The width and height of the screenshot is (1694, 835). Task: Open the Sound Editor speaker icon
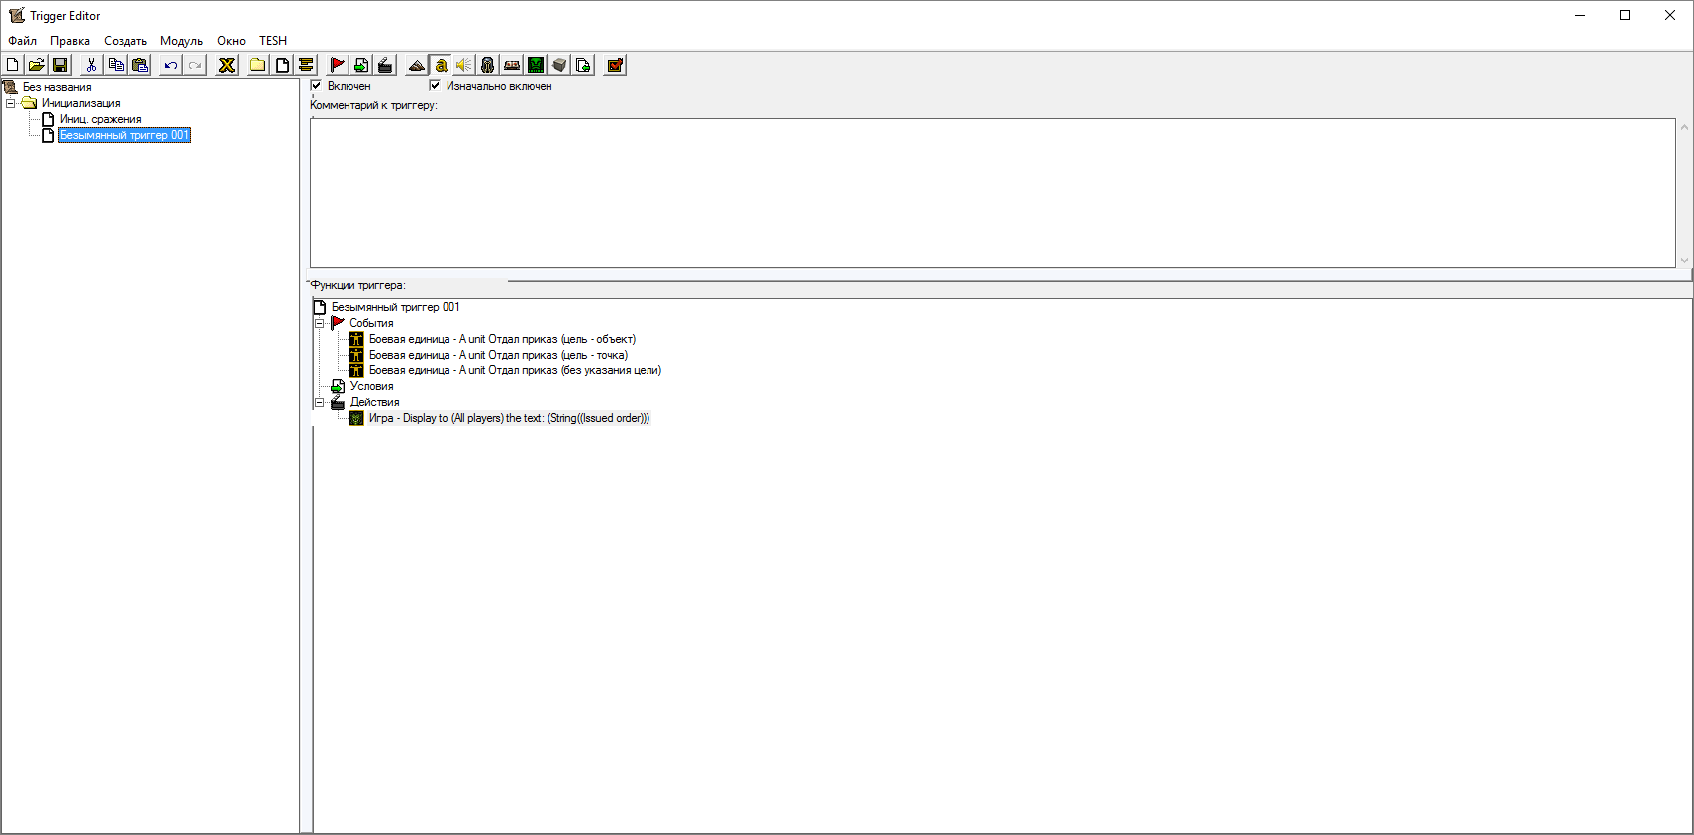pos(464,65)
